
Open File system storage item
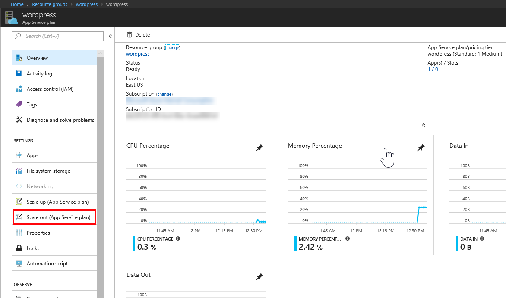coord(54,171)
